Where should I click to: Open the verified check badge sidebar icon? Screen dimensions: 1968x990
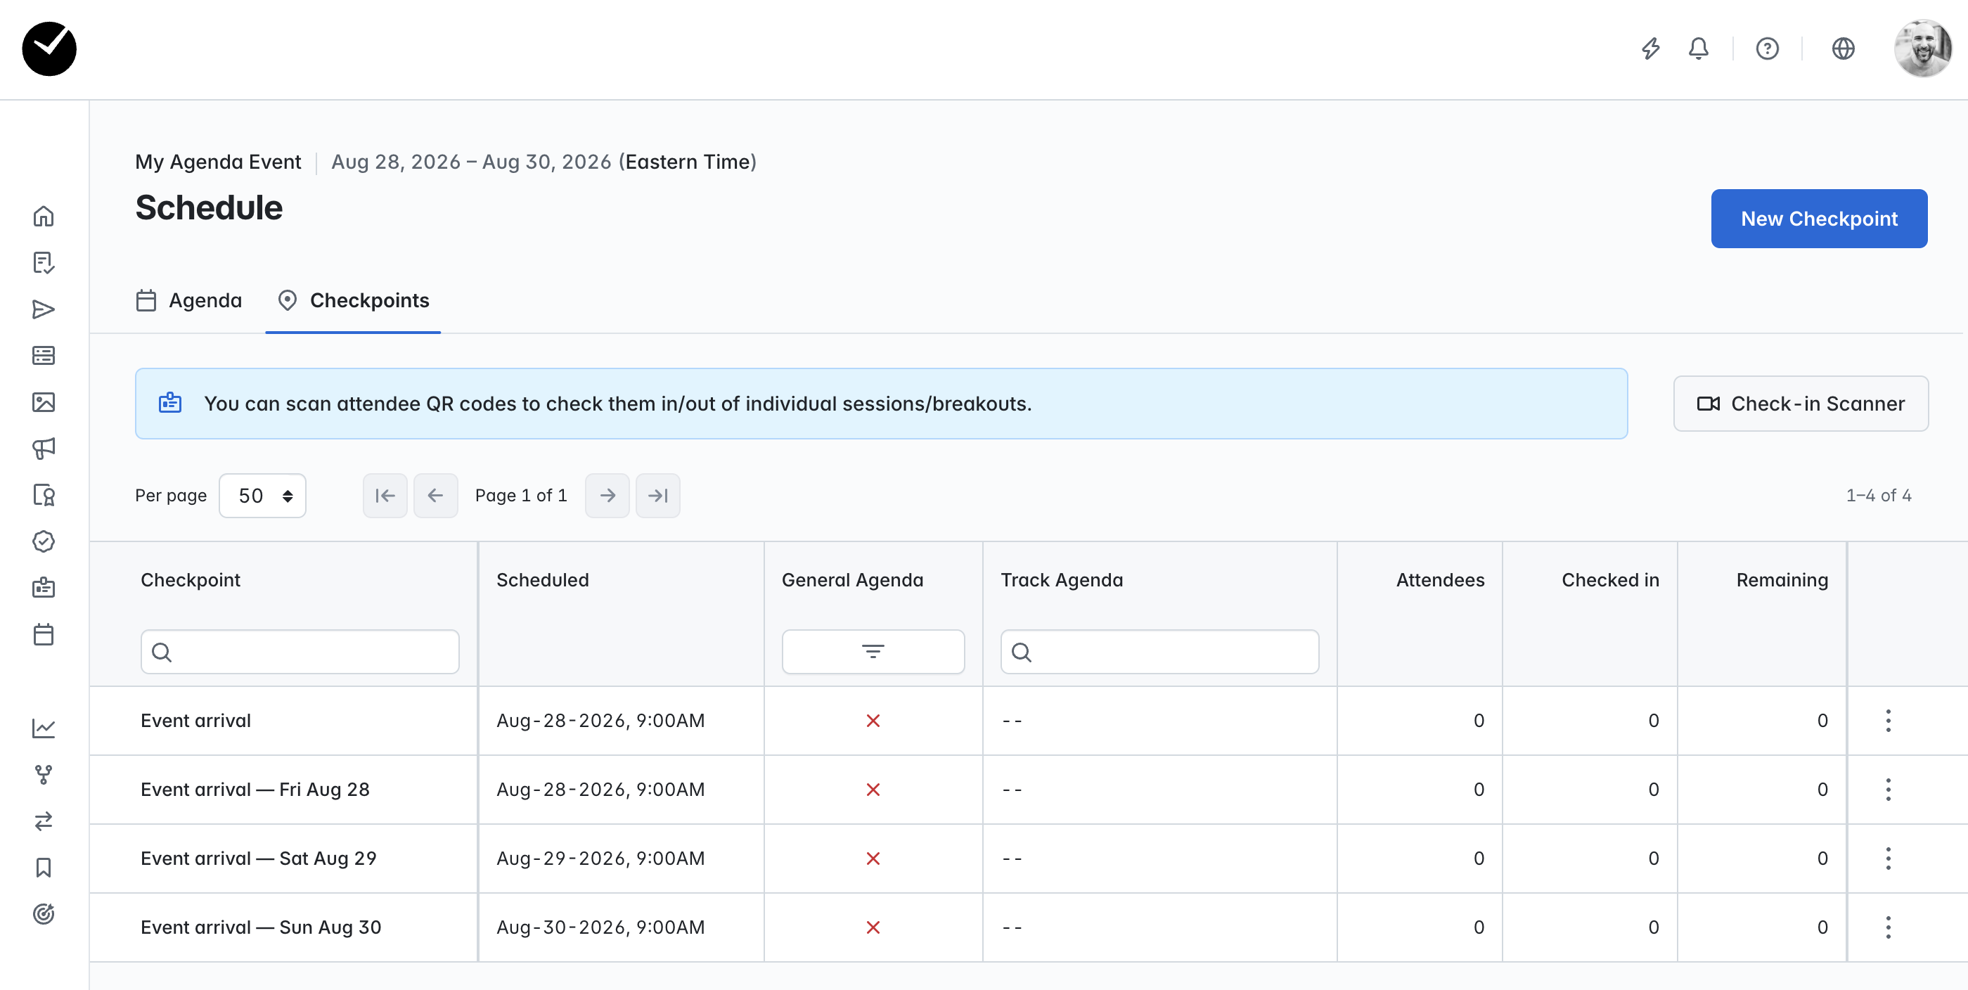44,541
